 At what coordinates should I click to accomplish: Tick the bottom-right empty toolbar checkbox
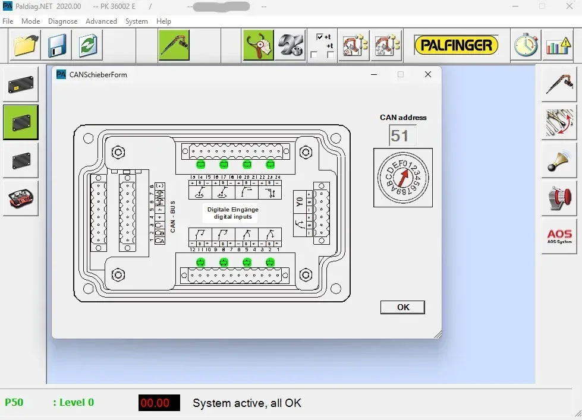coord(331,55)
